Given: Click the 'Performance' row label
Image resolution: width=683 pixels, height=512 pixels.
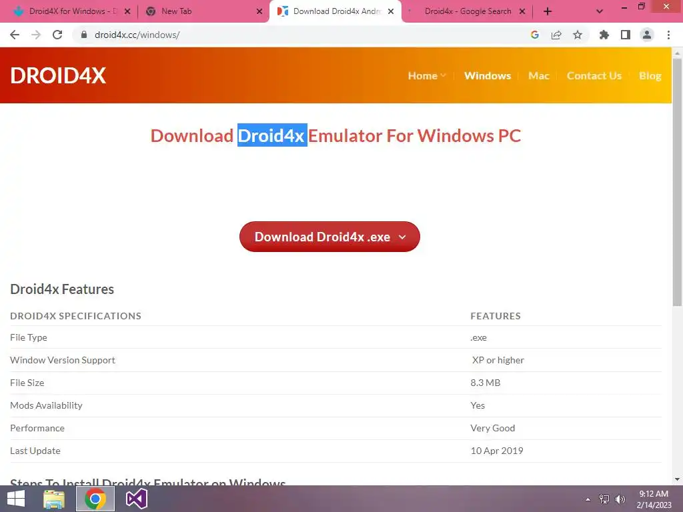Looking at the screenshot, I should pos(37,428).
